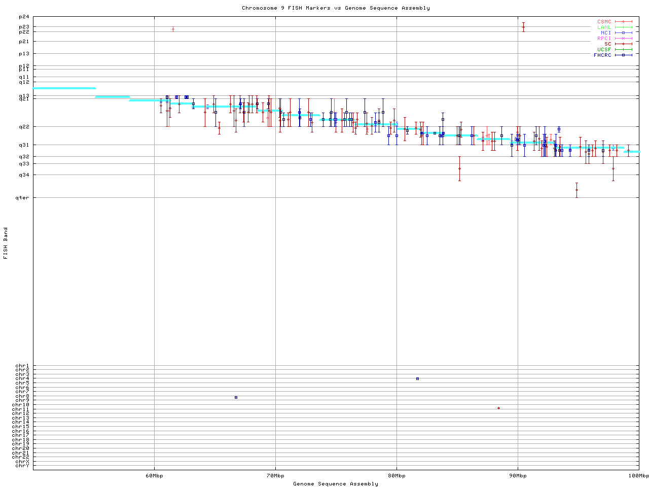Image resolution: width=649 pixels, height=487 pixels.
Task: Click the LANL legend entry
Action: coord(604,27)
